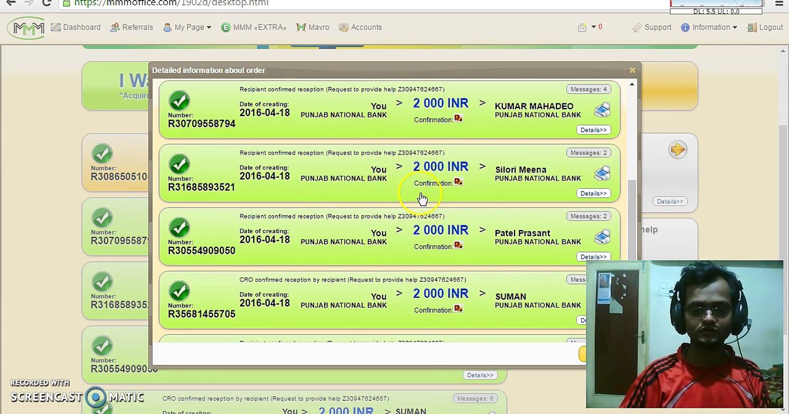Image resolution: width=789 pixels, height=414 pixels.
Task: Open the Referrals section
Action: tap(132, 28)
